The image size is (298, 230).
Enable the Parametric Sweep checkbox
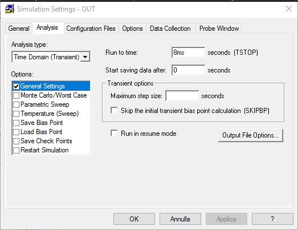click(x=17, y=104)
